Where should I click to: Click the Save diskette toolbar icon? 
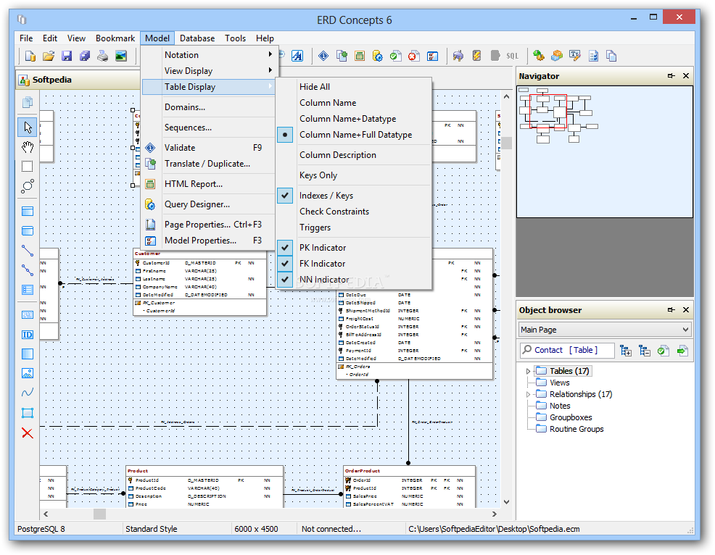67,56
